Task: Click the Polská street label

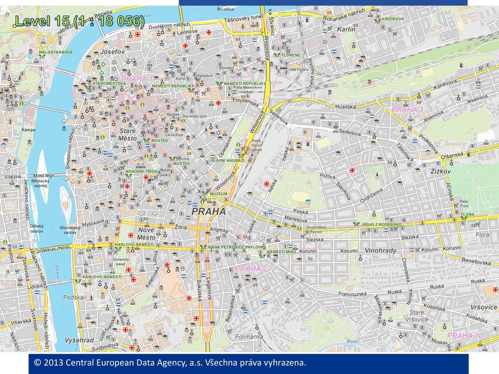Action: [300, 211]
